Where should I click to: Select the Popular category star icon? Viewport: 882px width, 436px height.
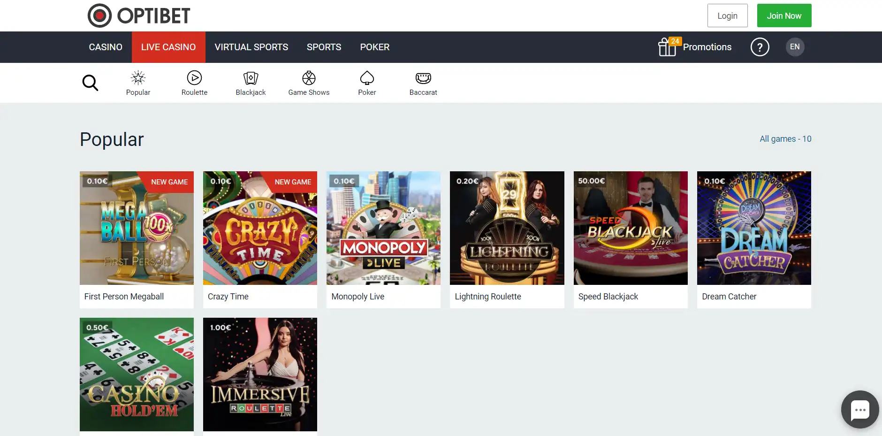point(138,78)
